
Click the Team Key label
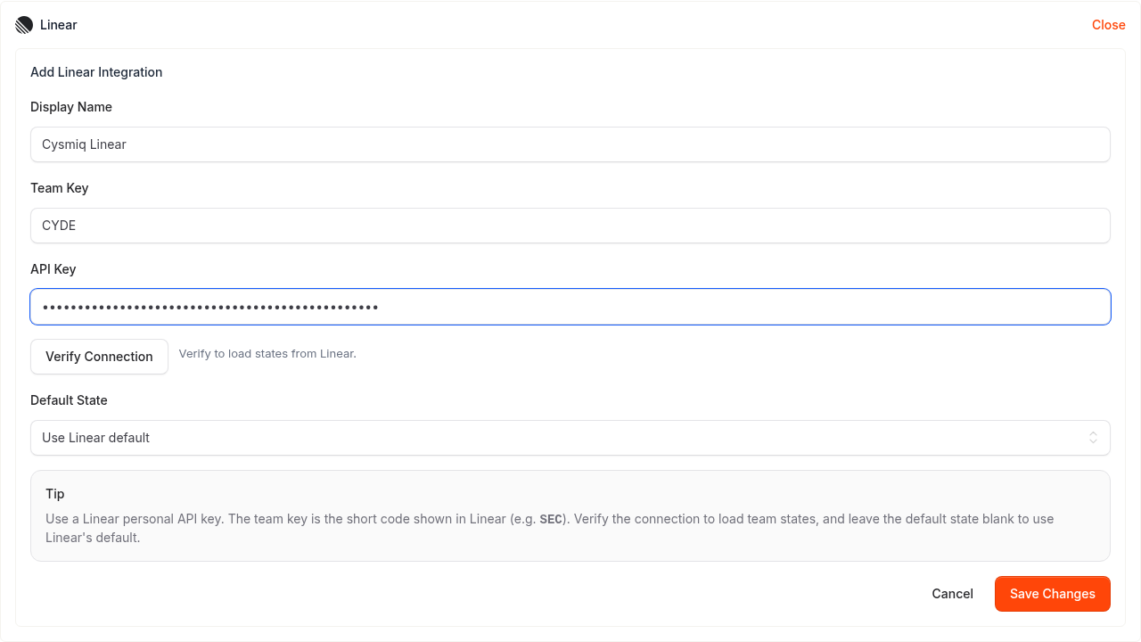click(59, 187)
